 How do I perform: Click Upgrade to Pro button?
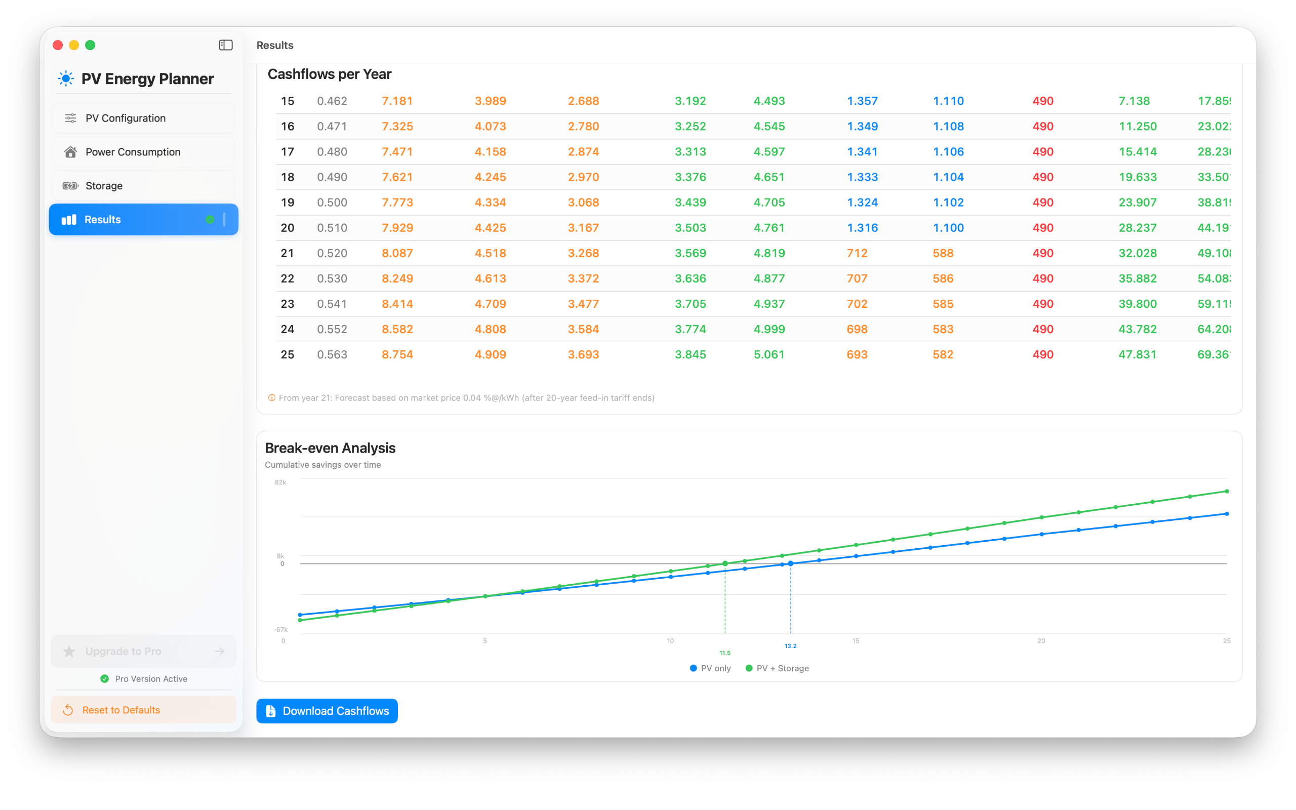coord(144,651)
